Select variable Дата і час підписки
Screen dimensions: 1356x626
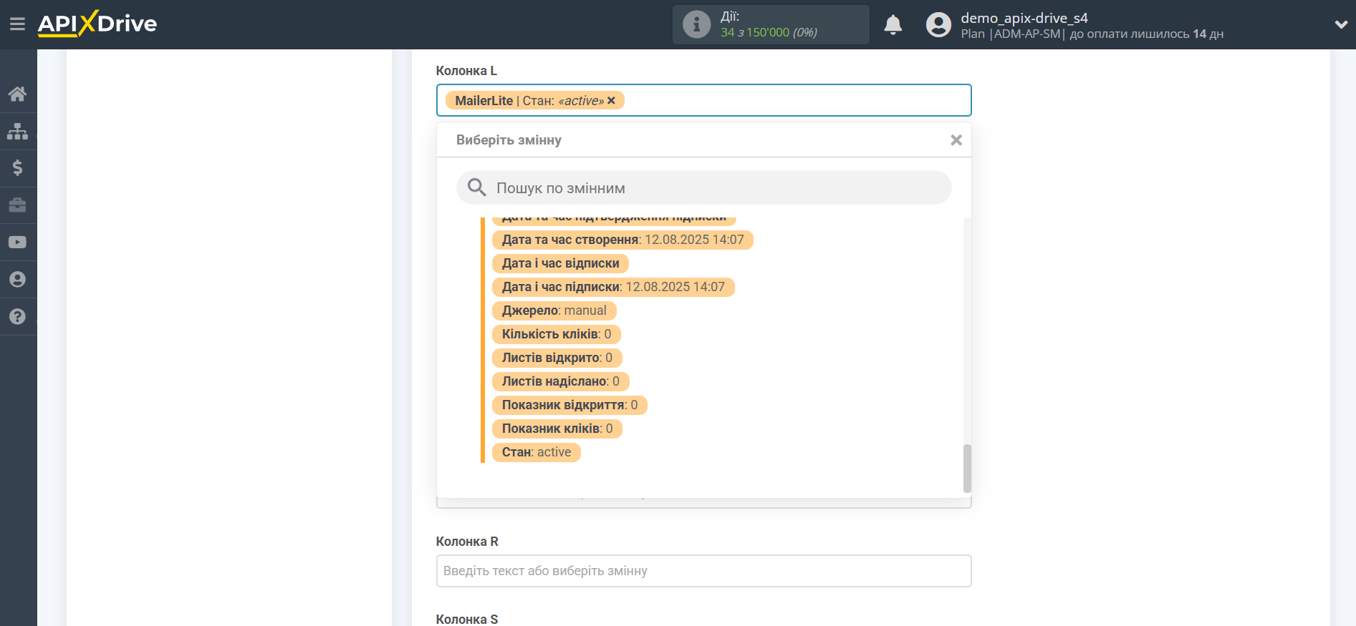tap(613, 287)
